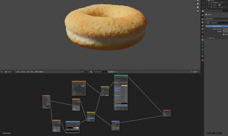Click the Render levels value field
The width and height of the screenshot is (228, 136).
[x=225, y=31]
